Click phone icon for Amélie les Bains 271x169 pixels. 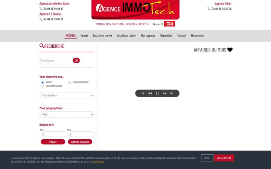click(41, 8)
